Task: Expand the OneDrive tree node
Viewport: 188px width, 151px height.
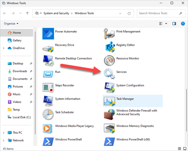Action: click(3, 48)
